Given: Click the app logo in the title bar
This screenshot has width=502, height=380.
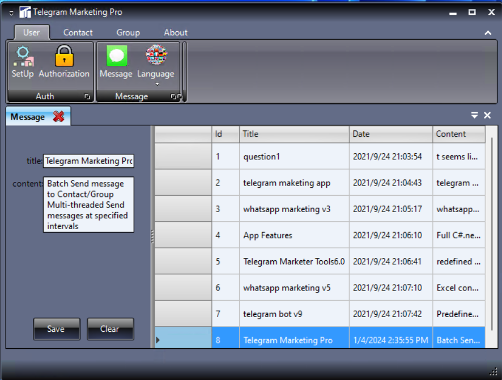Looking at the screenshot, I should pyautogui.click(x=25, y=12).
